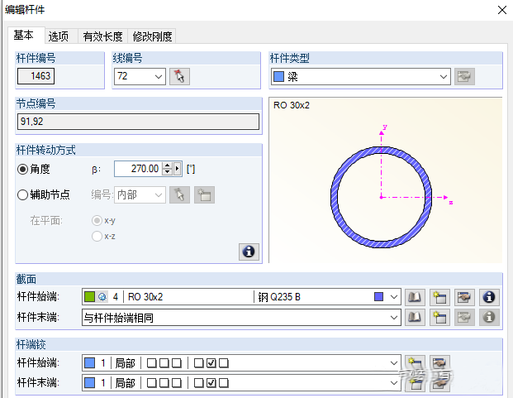The width and height of the screenshot is (513, 398).
Task: Open section library for 杆件始端
Action: click(417, 297)
